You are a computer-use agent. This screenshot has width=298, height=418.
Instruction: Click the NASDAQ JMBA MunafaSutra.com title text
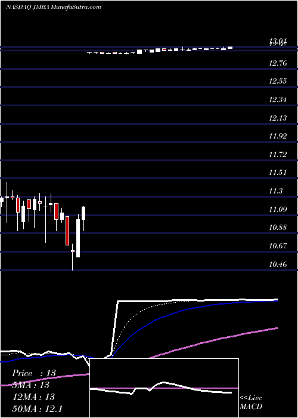53,7
